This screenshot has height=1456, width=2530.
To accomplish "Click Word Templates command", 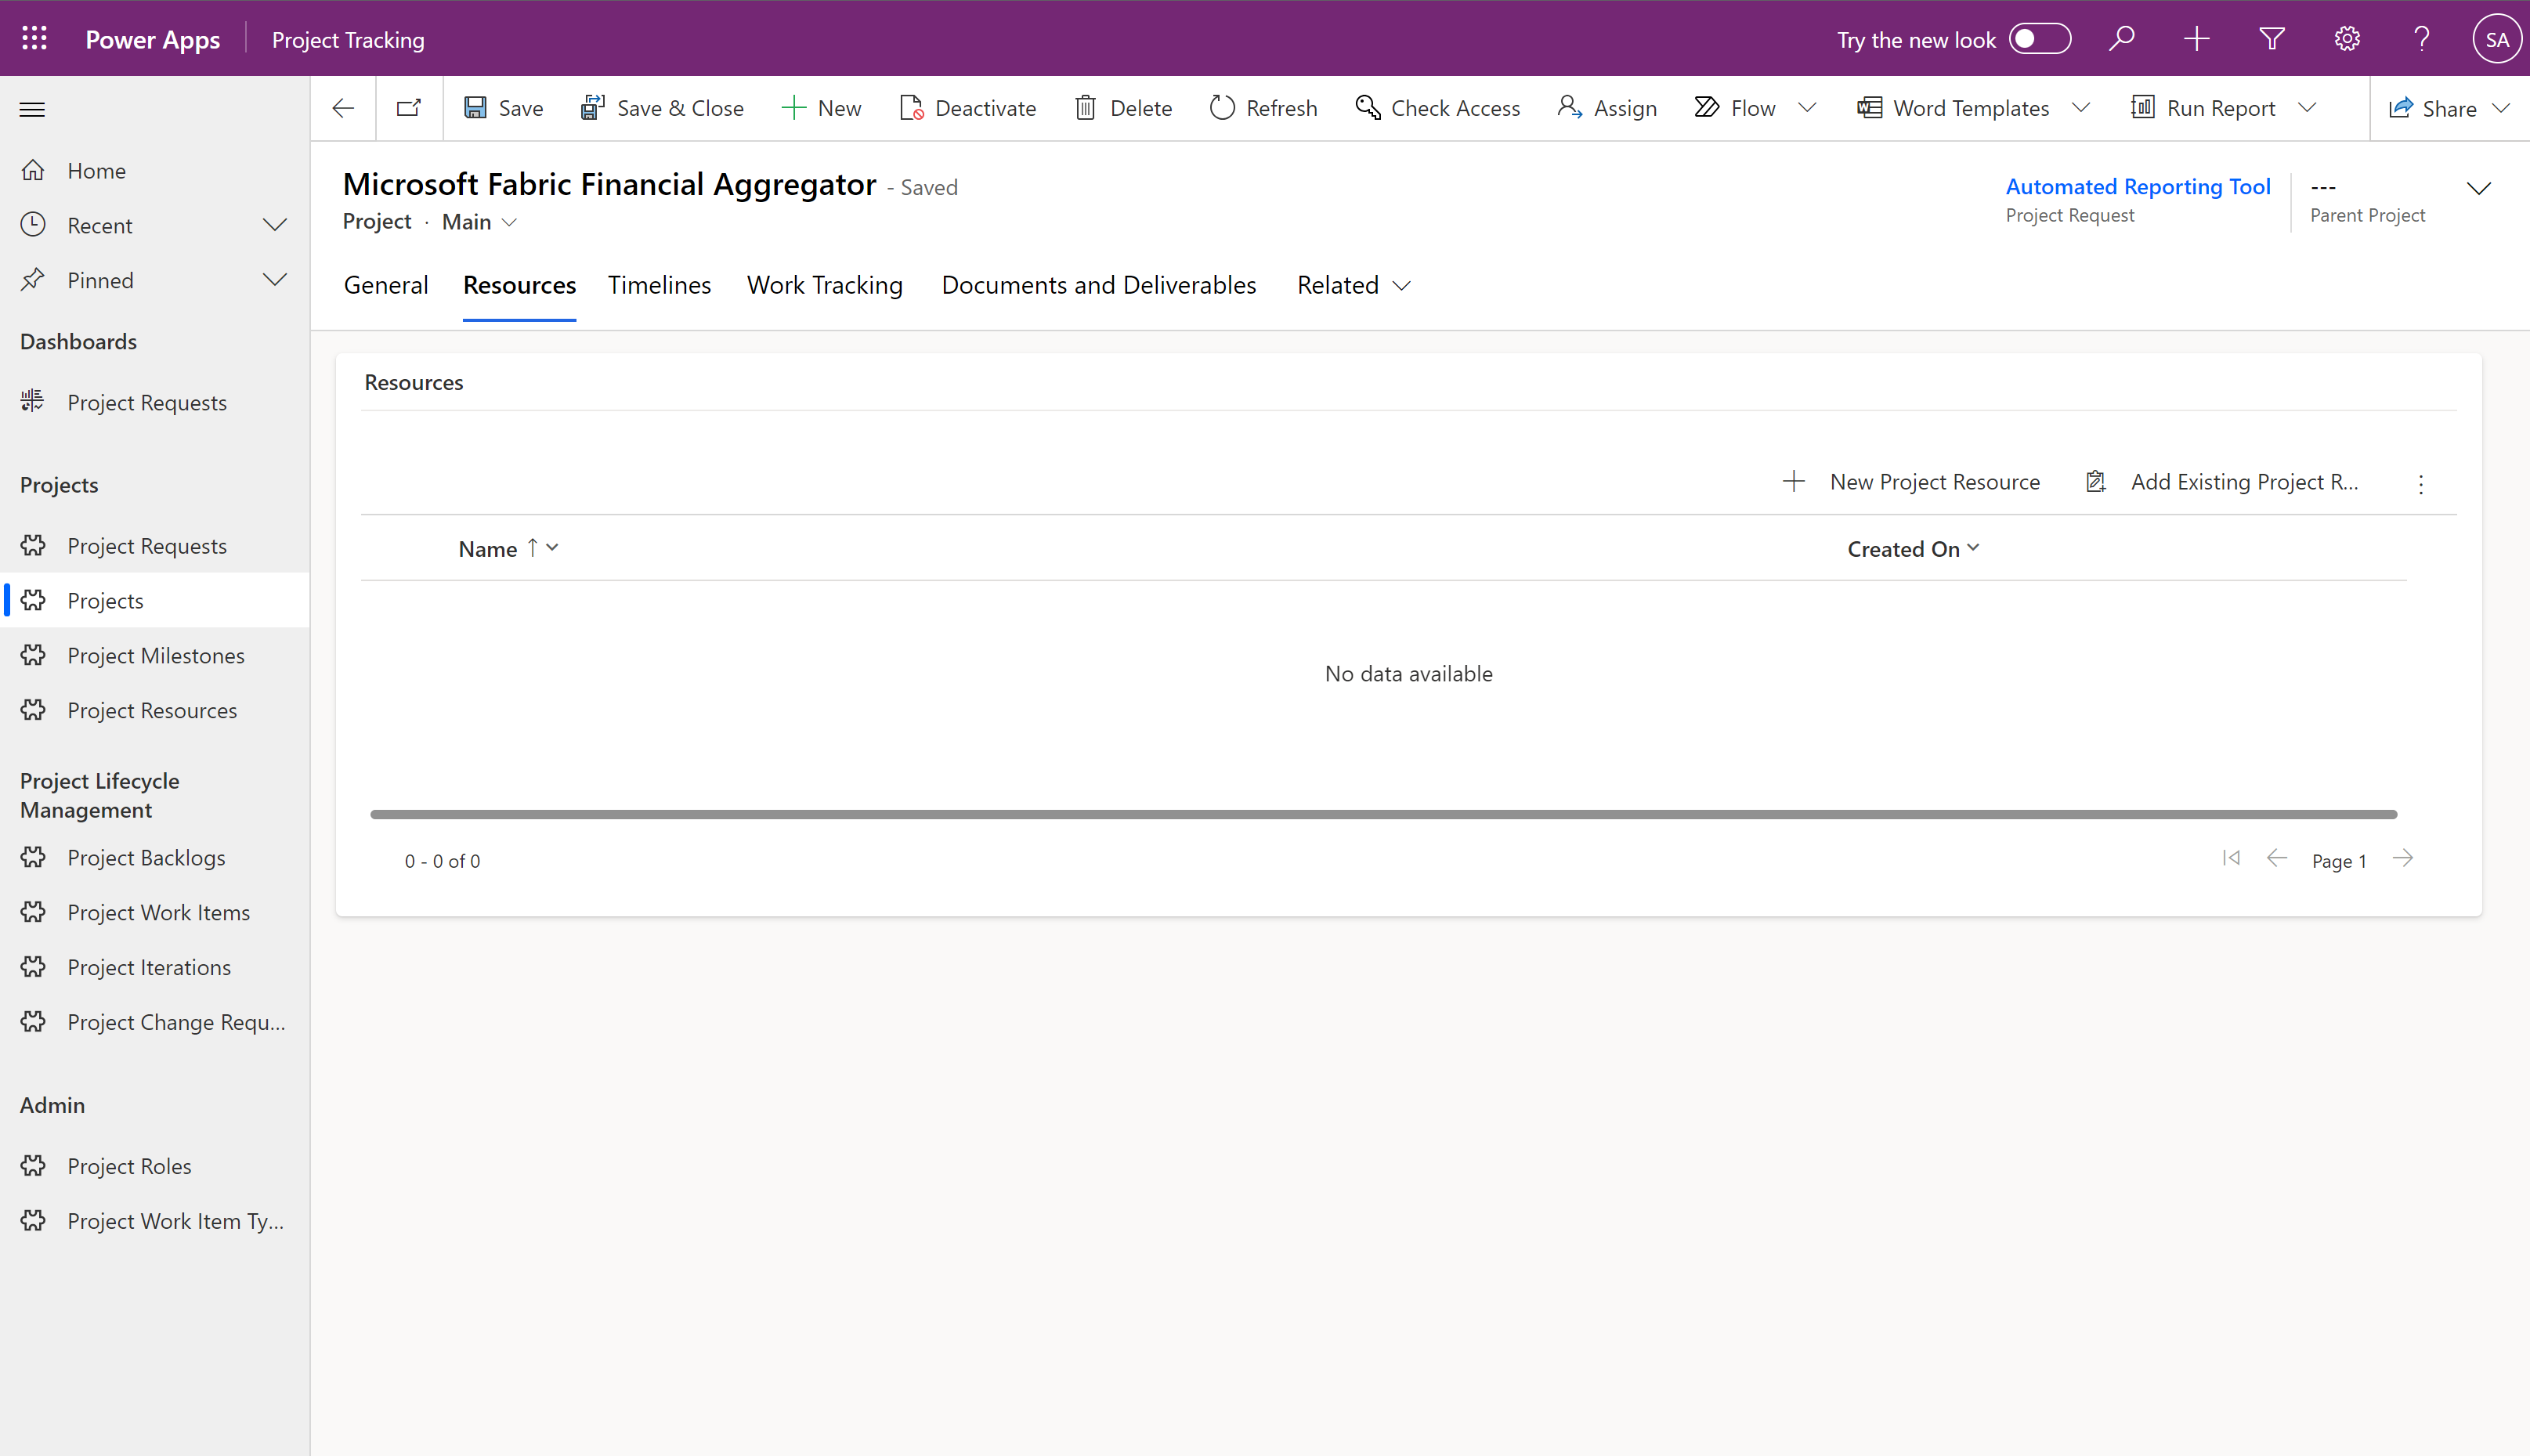I will (x=1953, y=108).
